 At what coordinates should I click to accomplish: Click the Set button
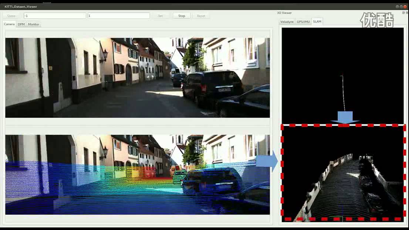(x=160, y=16)
